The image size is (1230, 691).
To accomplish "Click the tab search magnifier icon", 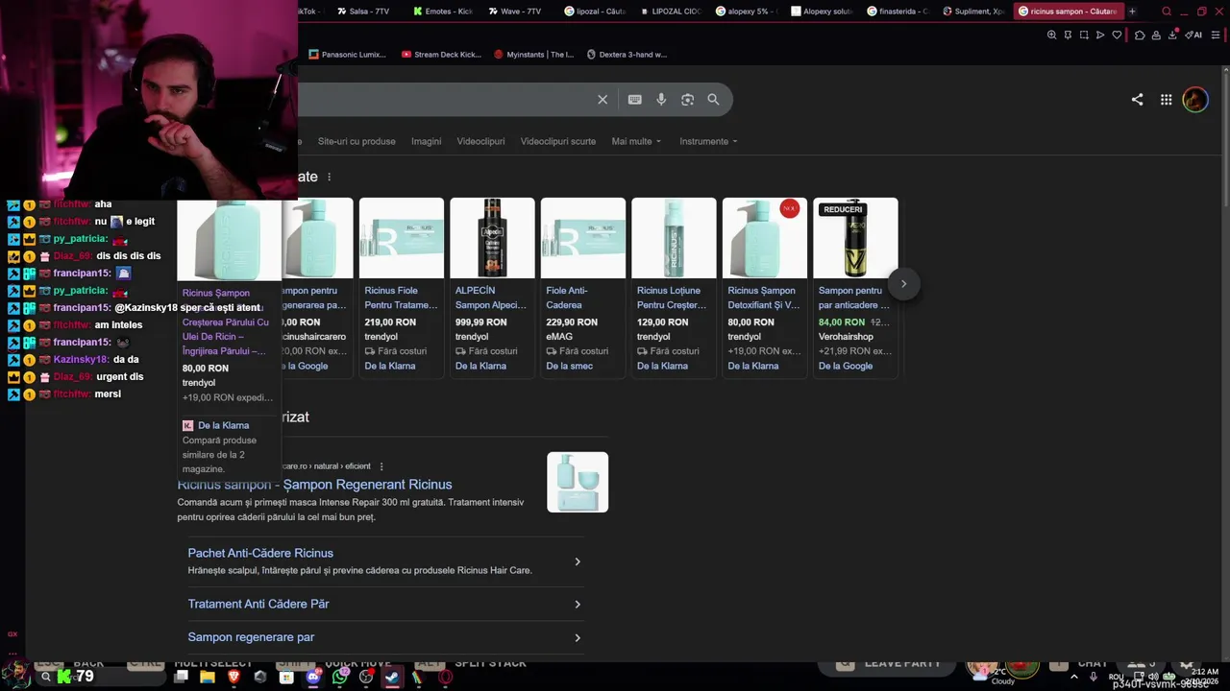I will coord(1167,12).
